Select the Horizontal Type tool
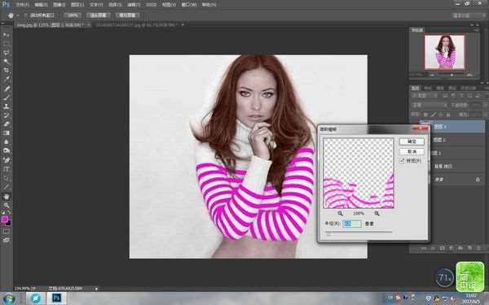 pos(7,169)
